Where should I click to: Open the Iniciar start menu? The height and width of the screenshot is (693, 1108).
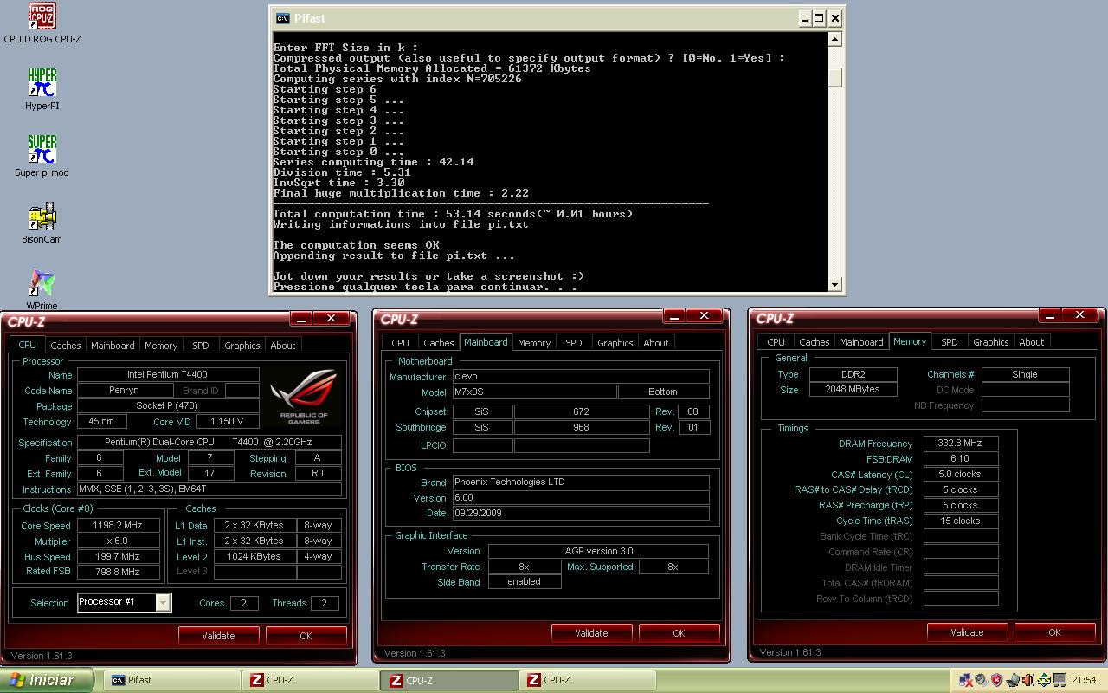(47, 680)
